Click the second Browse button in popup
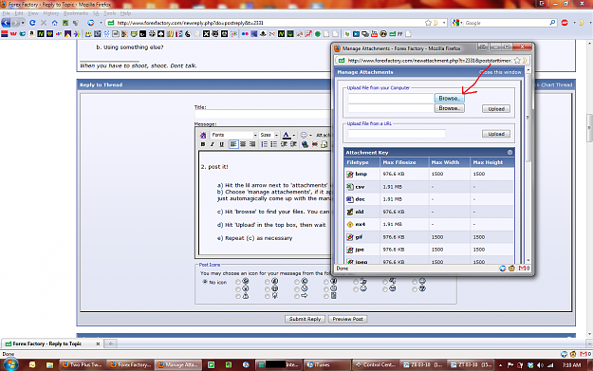This screenshot has height=371, width=593. coord(450,108)
